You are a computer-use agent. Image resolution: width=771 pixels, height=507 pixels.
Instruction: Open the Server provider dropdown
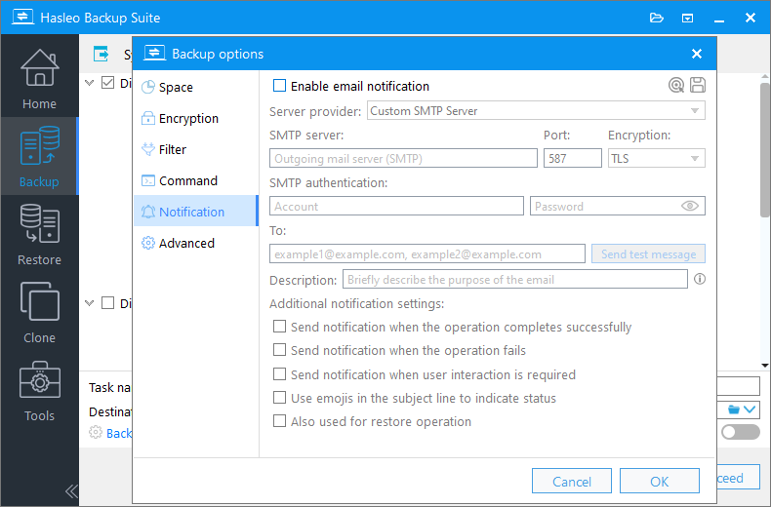(536, 110)
